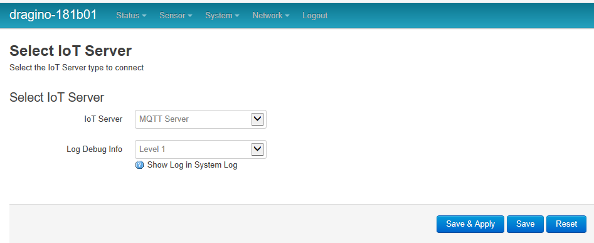This screenshot has height=243, width=594.
Task: Click the Show Log in System Log hint text
Action: [192, 165]
